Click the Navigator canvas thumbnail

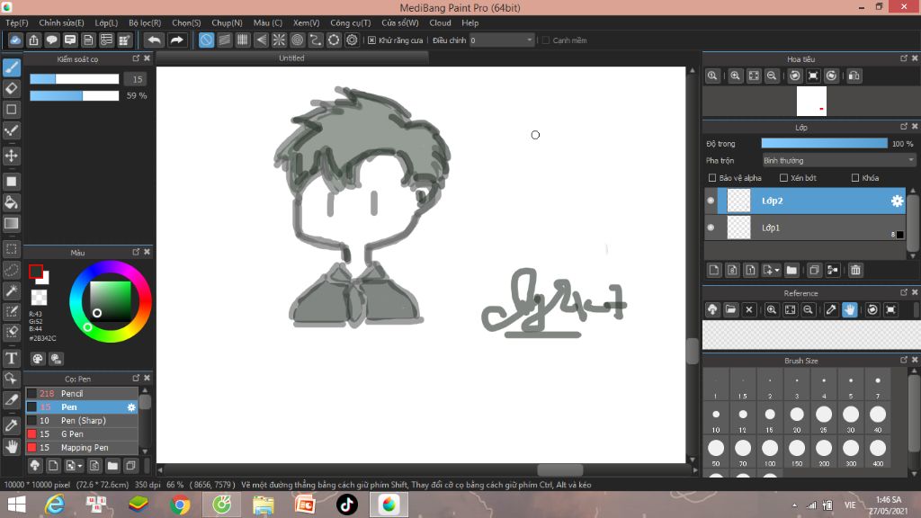[811, 101]
